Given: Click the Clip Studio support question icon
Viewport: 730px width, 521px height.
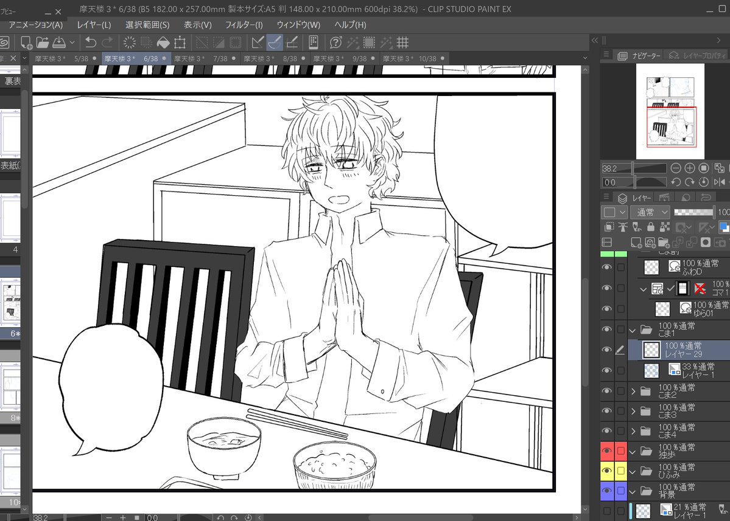Looking at the screenshot, I should pos(335,43).
